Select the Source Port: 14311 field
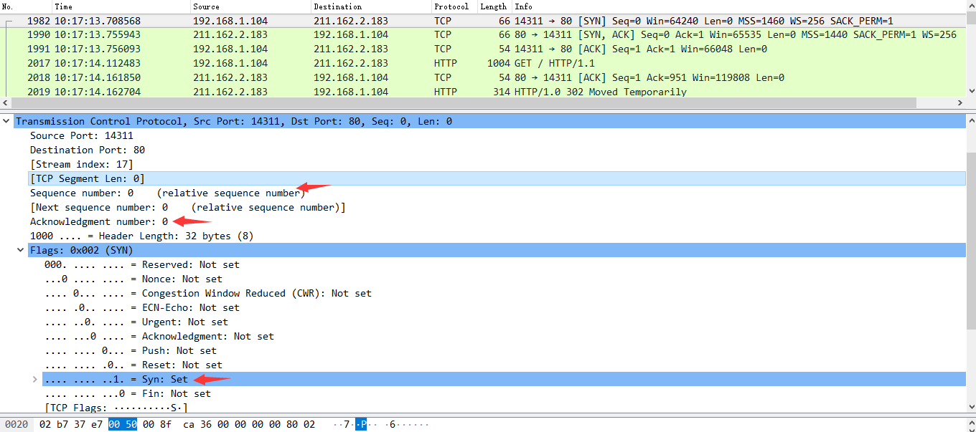 tap(81, 135)
